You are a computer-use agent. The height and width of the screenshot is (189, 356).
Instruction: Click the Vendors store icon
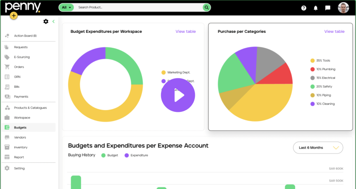7,138
